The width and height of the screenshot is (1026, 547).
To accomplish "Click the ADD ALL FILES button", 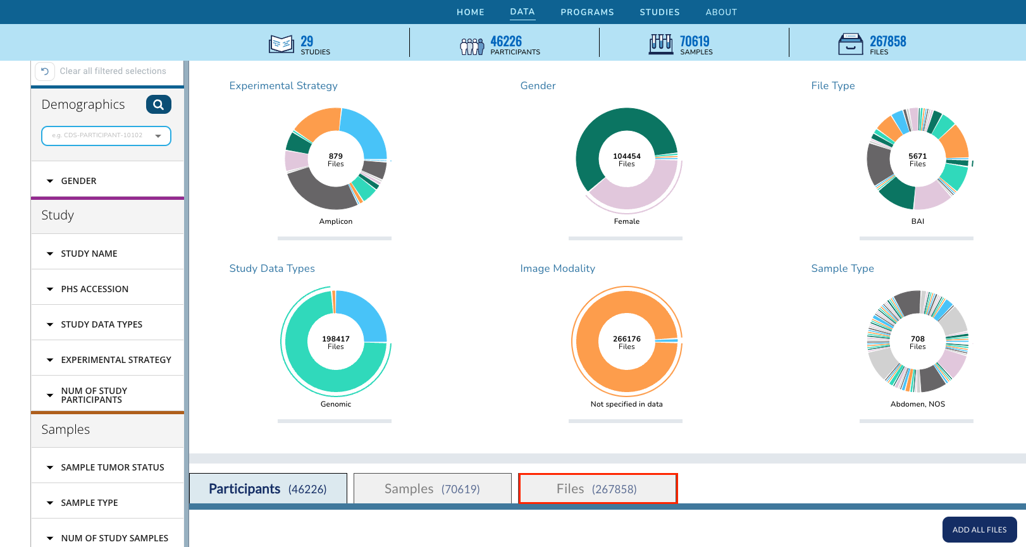I will [x=980, y=529].
